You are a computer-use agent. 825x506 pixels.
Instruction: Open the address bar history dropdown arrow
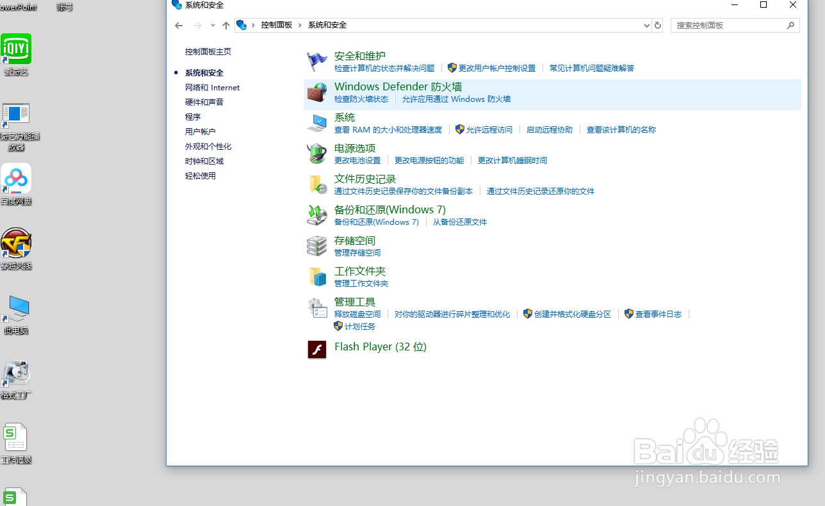(x=646, y=25)
